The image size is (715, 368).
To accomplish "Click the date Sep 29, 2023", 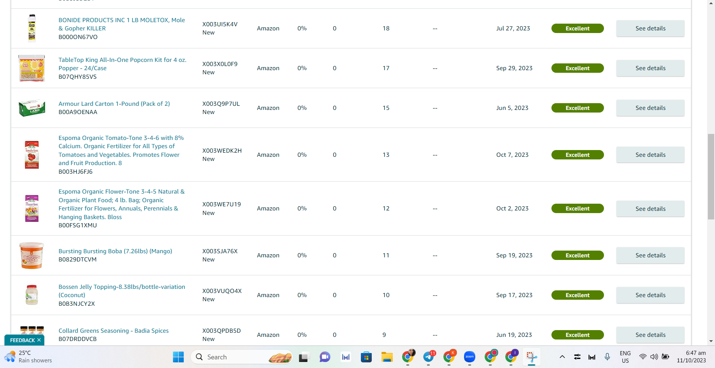I will click(514, 68).
